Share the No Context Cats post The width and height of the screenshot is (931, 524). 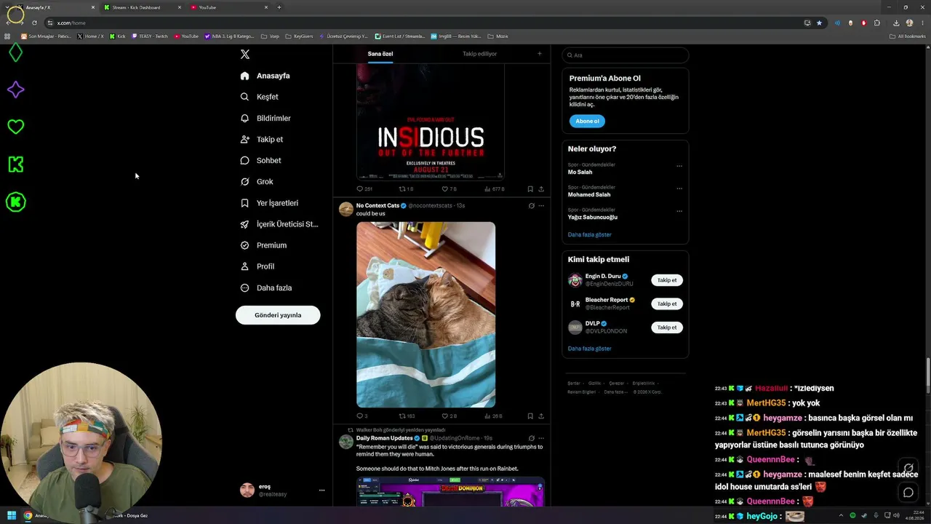pyautogui.click(x=541, y=416)
